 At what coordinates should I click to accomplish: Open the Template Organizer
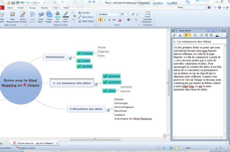point(147,17)
